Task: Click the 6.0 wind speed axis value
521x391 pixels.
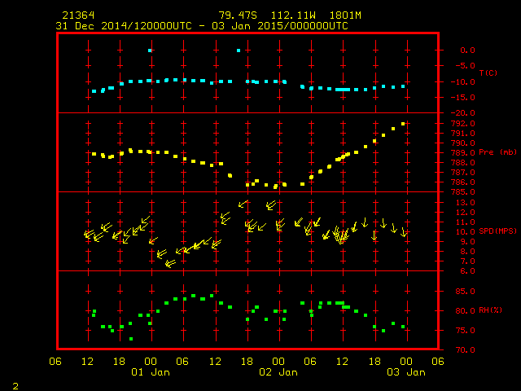Action: (x=467, y=271)
